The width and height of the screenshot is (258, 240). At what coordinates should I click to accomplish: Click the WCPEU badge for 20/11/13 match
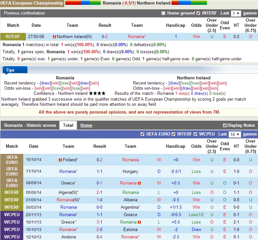(x=12, y=215)
